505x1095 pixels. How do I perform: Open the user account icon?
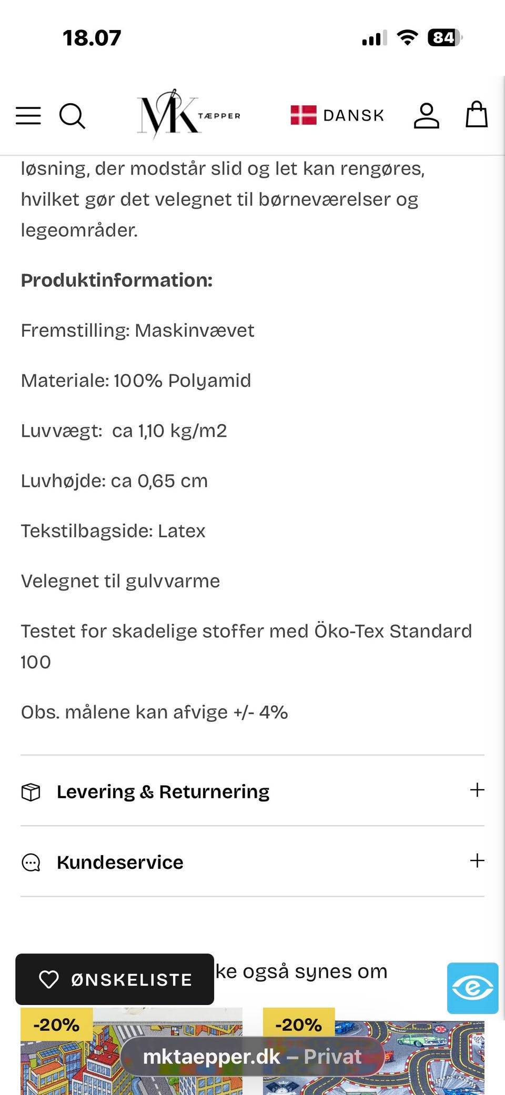(x=426, y=116)
